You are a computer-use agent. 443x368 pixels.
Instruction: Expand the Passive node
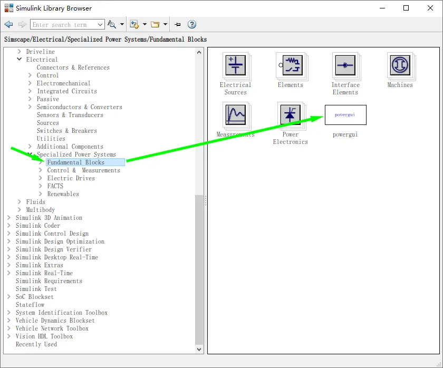click(30, 99)
